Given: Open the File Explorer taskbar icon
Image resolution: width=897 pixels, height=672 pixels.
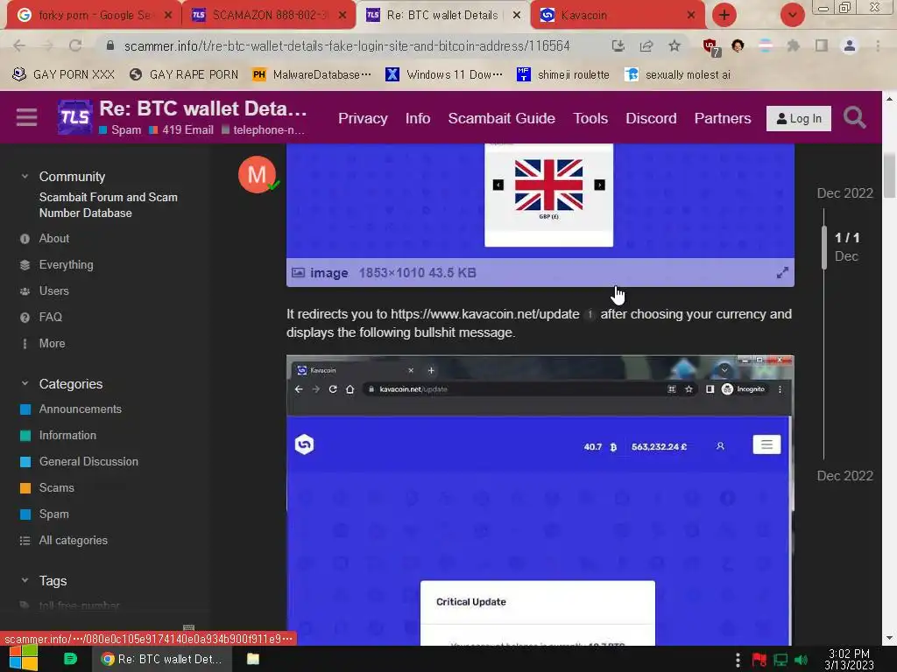Looking at the screenshot, I should click(x=253, y=659).
